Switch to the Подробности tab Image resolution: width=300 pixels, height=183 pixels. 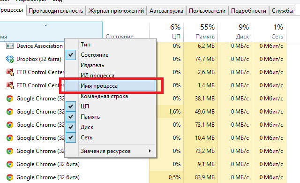[249, 11]
